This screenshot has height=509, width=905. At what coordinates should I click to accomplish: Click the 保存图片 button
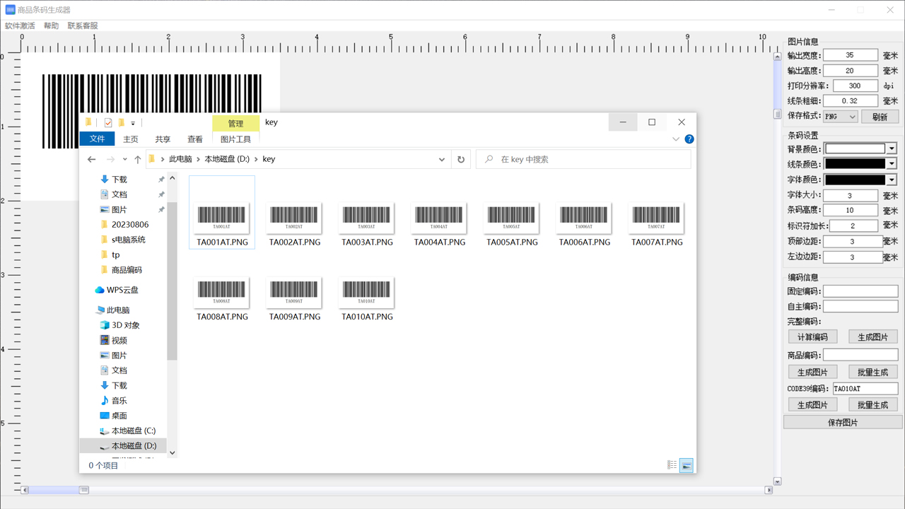(843, 422)
